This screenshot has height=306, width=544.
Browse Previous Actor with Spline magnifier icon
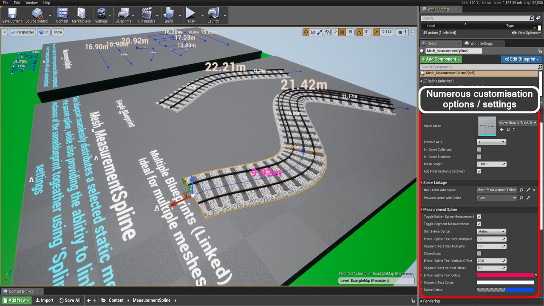point(521,198)
